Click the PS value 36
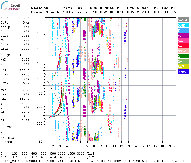The height and width of the screenshot is (163, 191). click(174, 12)
